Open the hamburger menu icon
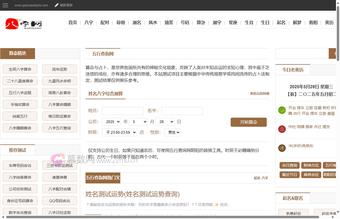 tap(5, 5)
